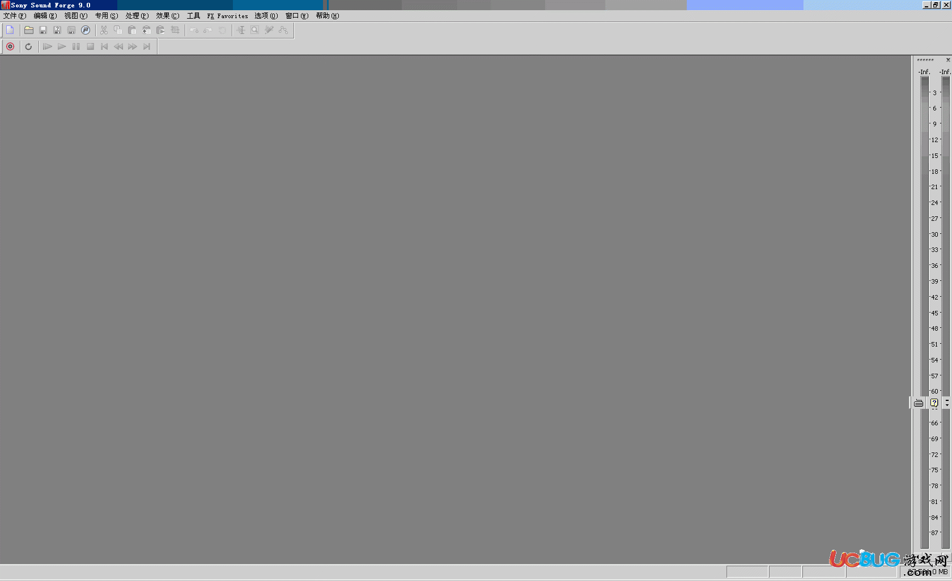Click the Copy icon

(x=118, y=30)
